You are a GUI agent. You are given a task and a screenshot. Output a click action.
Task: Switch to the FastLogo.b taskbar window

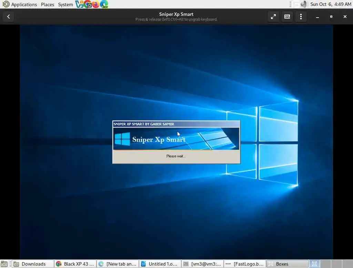coord(245,264)
